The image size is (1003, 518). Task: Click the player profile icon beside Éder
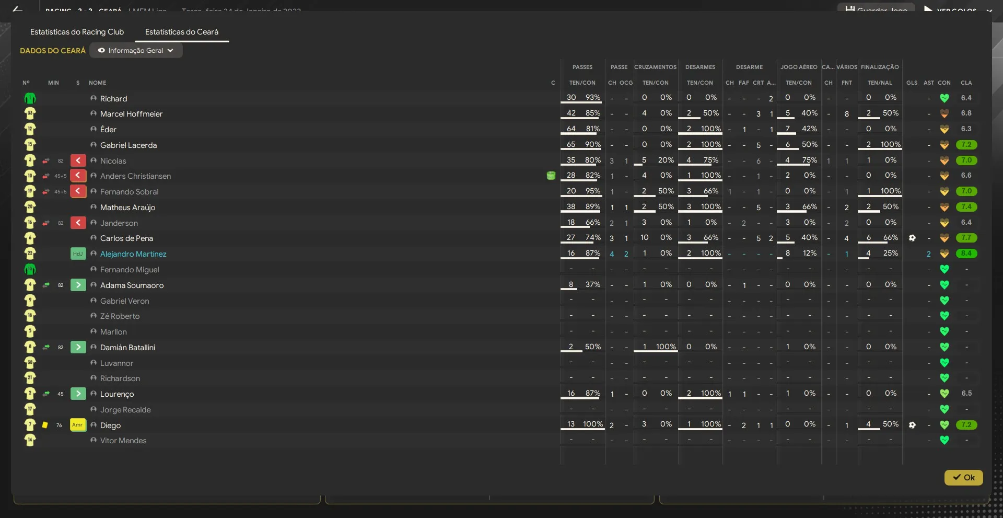(x=94, y=129)
